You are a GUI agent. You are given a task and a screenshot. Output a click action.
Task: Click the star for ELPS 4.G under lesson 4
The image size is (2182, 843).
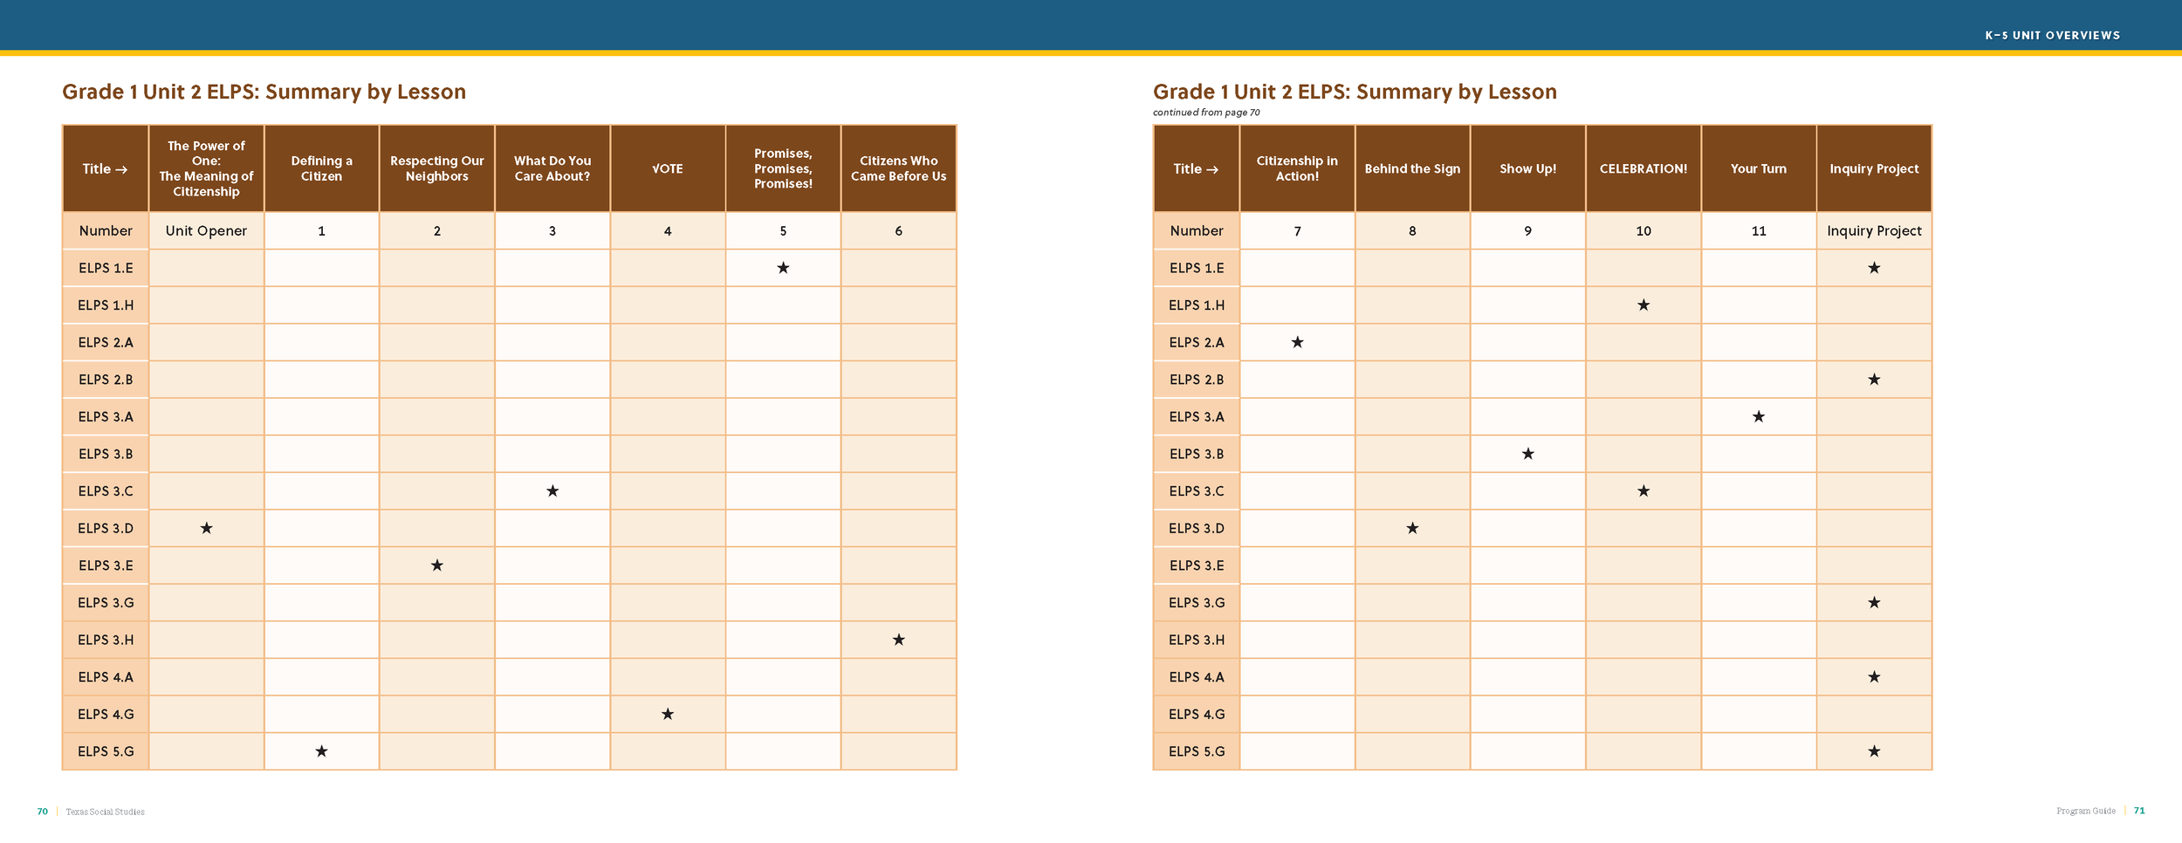point(668,714)
